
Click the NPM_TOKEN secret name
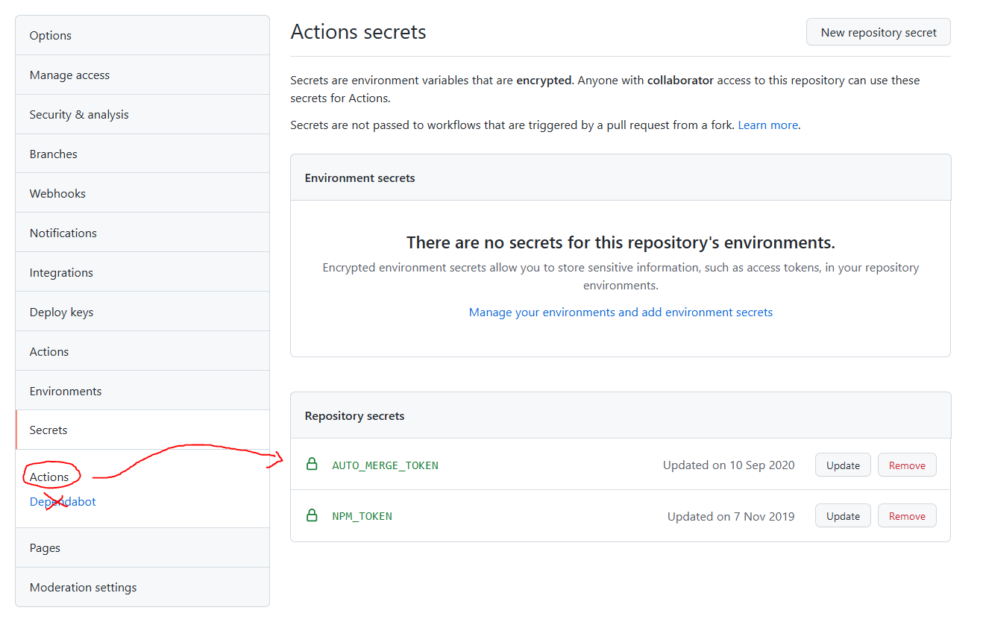pos(362,516)
